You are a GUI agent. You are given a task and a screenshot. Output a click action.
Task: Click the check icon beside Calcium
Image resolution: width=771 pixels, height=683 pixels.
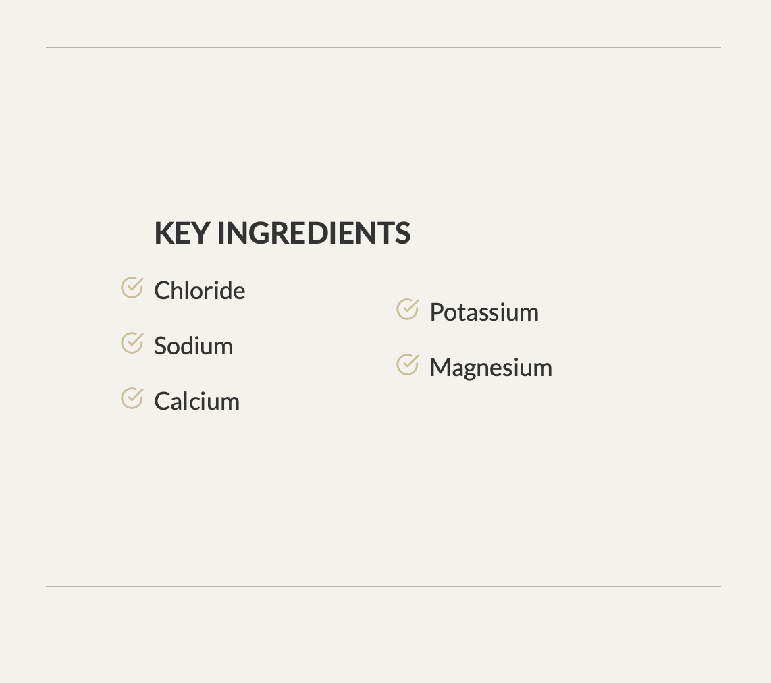132,398
